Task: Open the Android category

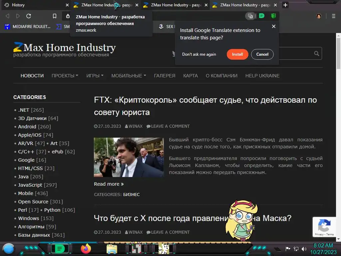Action: (x=27, y=126)
